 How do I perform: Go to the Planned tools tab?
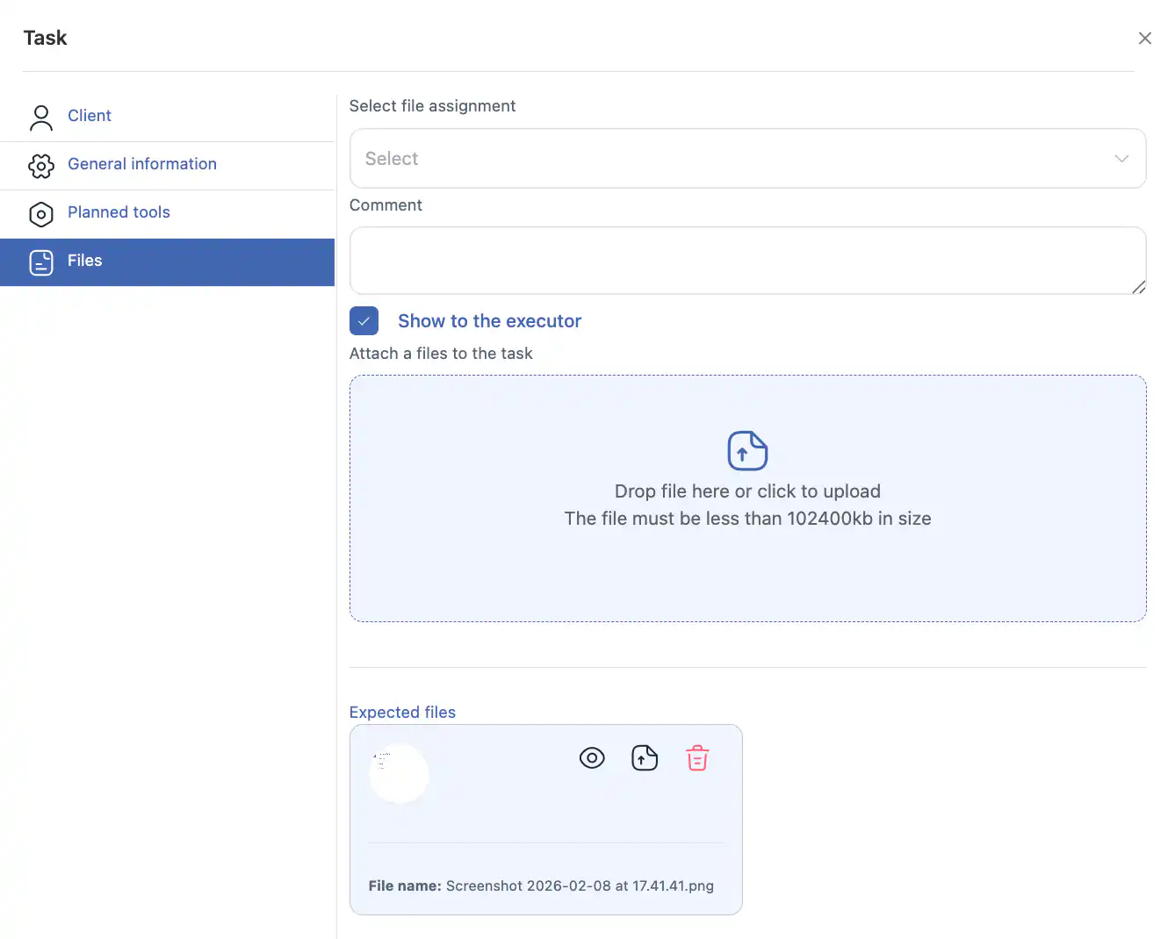coord(119,212)
